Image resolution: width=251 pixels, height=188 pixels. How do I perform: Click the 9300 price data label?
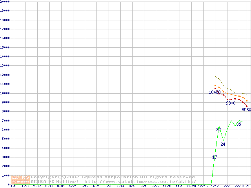tap(231, 103)
